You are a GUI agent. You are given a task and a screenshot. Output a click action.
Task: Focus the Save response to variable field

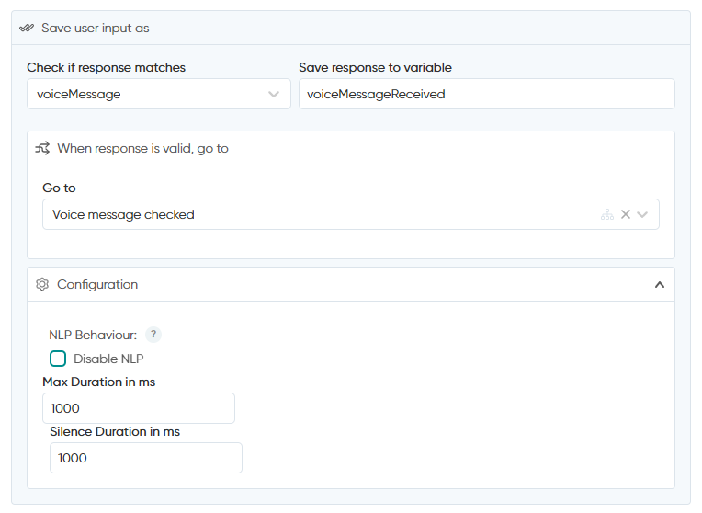(487, 94)
